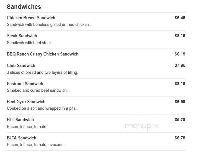Screen dimensions: 198x152
Task: Click the $6.19 price
Action: (180, 54)
